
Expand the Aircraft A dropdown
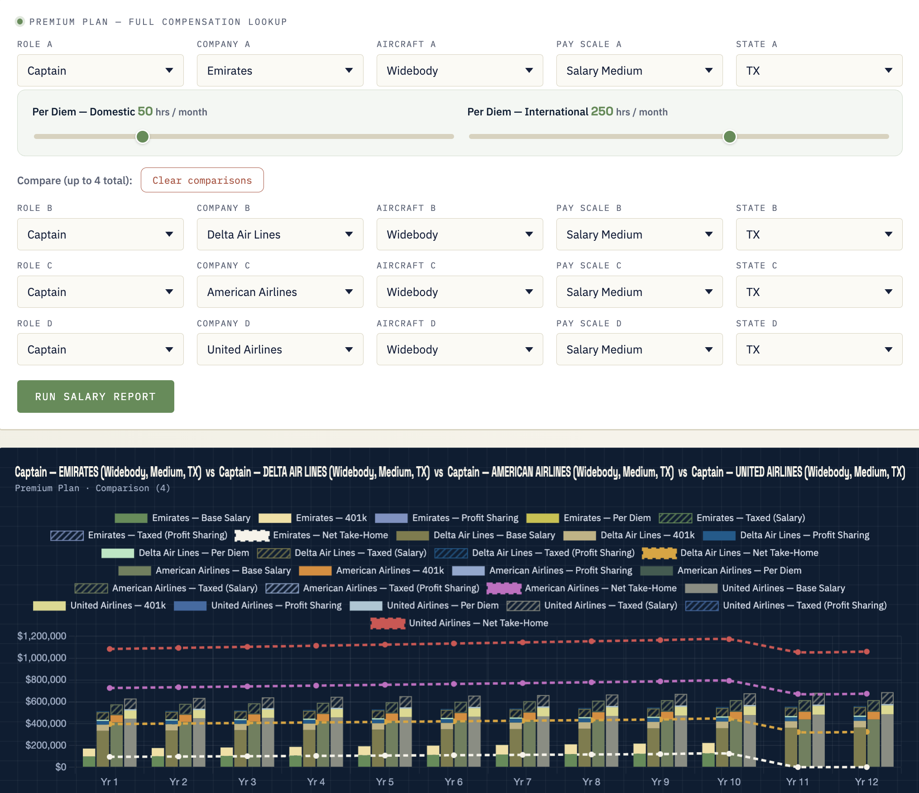tap(460, 71)
